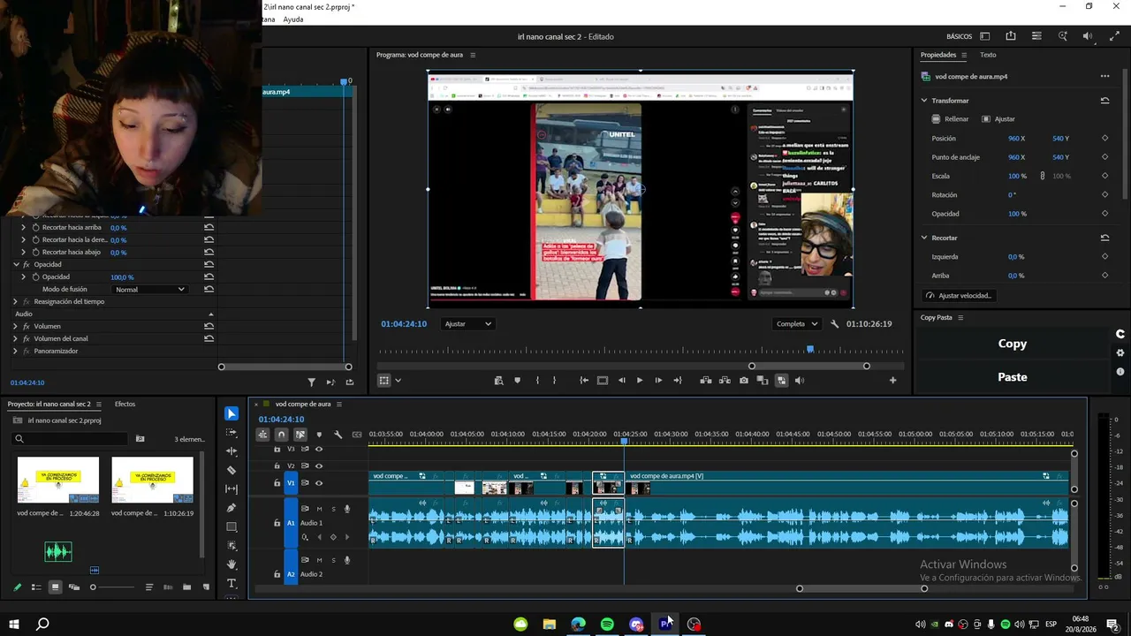
Task: Open timeline display settings wrench
Action: pos(338,435)
